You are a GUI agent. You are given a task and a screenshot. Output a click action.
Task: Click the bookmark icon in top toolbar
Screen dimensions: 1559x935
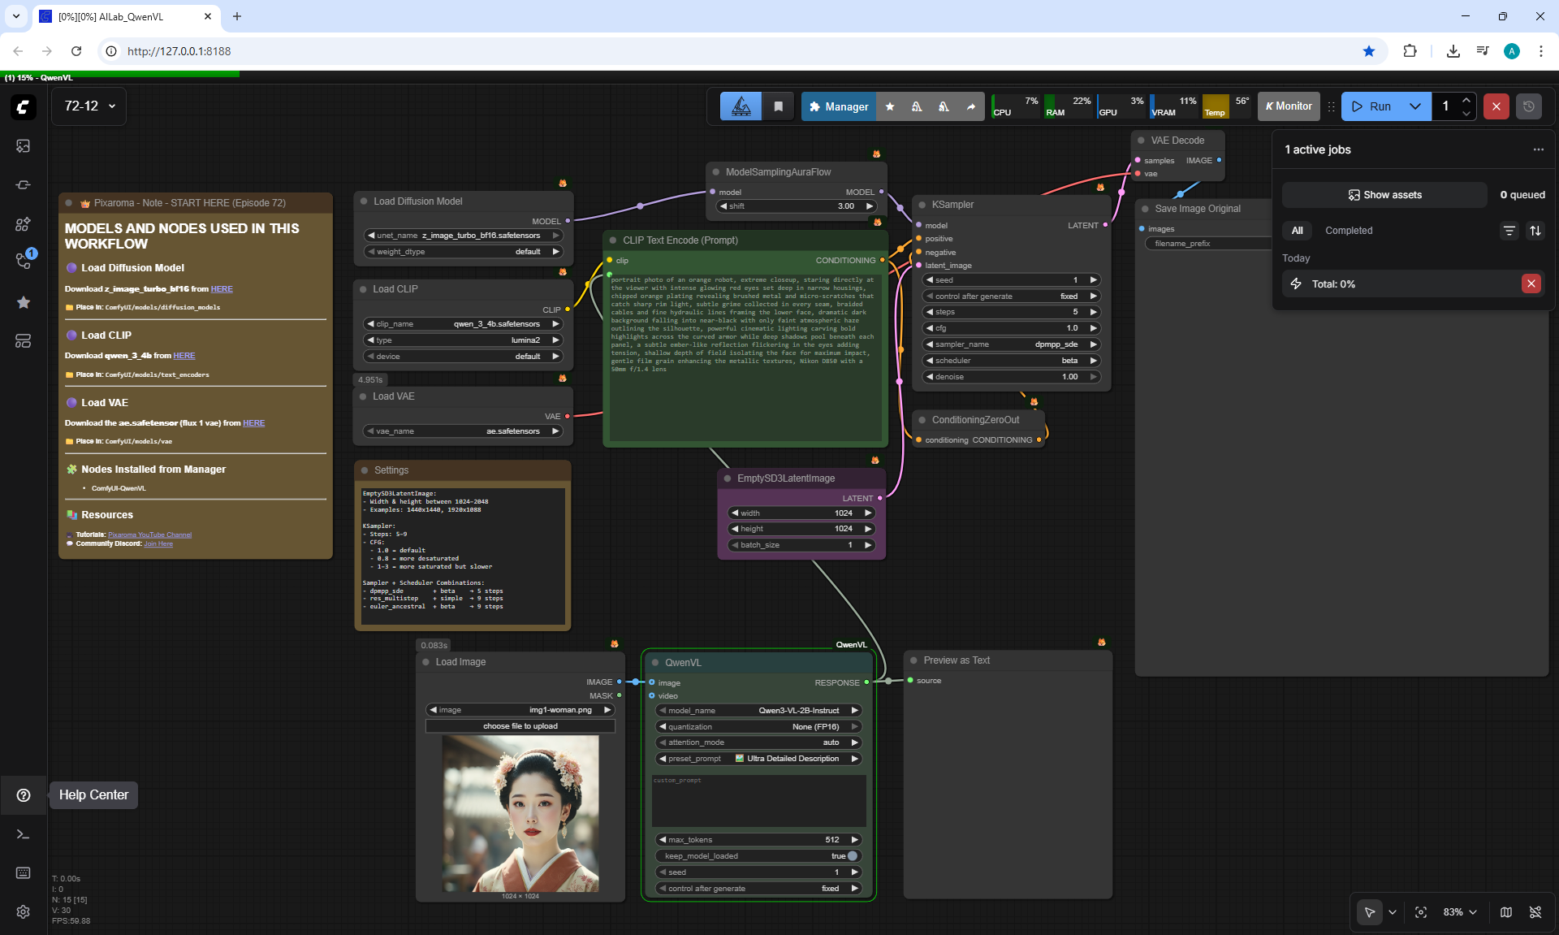[x=778, y=106]
